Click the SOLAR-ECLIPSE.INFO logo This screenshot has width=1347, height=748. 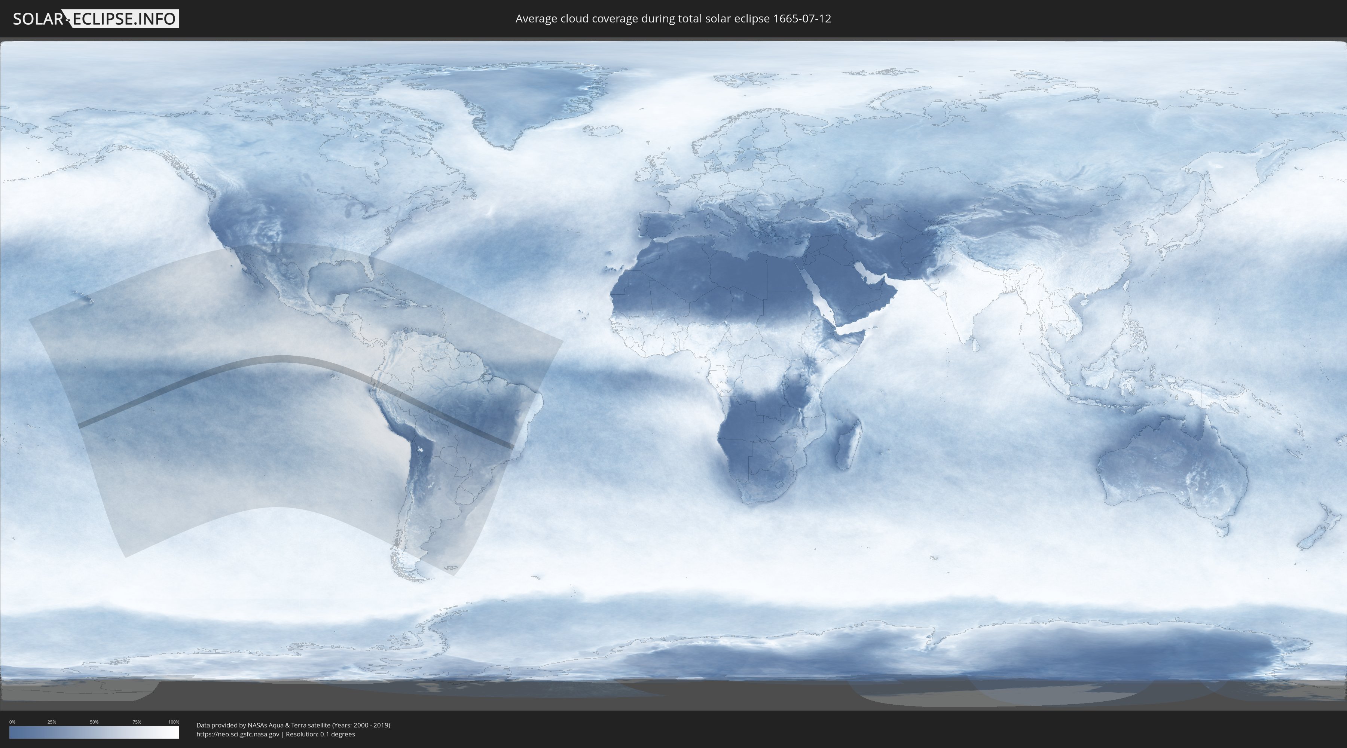tap(96, 19)
